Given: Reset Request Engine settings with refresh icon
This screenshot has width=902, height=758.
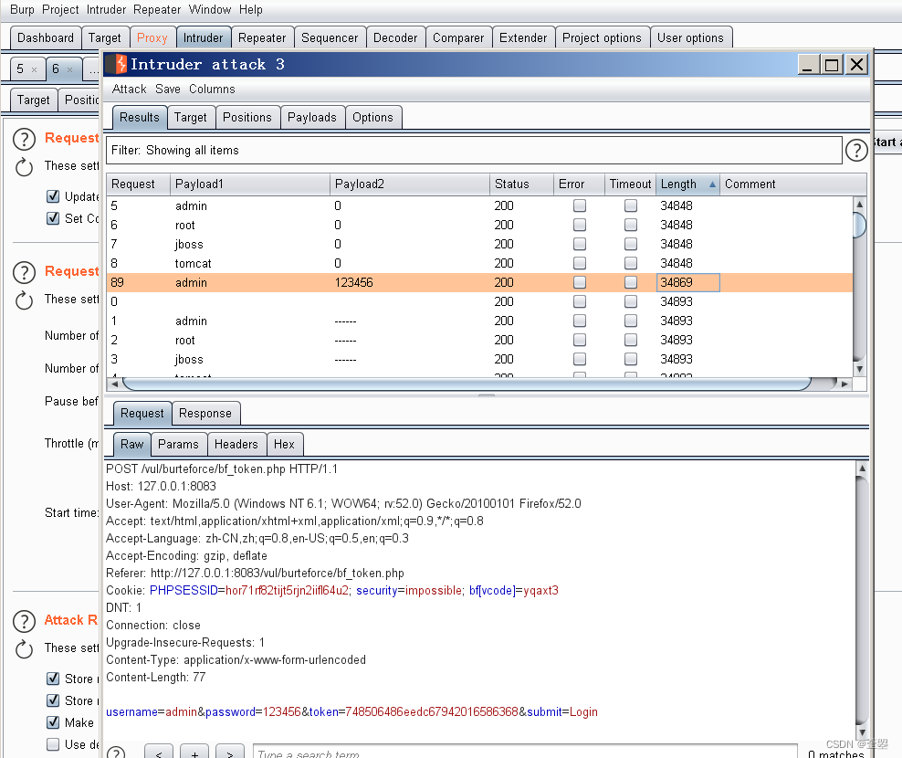Looking at the screenshot, I should pos(24,300).
